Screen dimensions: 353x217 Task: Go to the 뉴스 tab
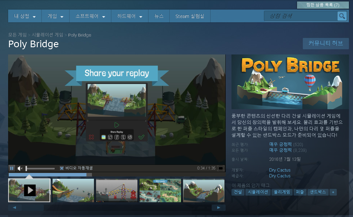tap(159, 16)
